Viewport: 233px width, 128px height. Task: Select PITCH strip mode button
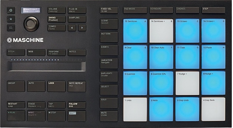tap(16, 53)
